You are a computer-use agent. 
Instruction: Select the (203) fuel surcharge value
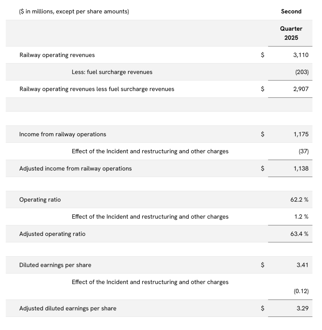click(x=302, y=72)
